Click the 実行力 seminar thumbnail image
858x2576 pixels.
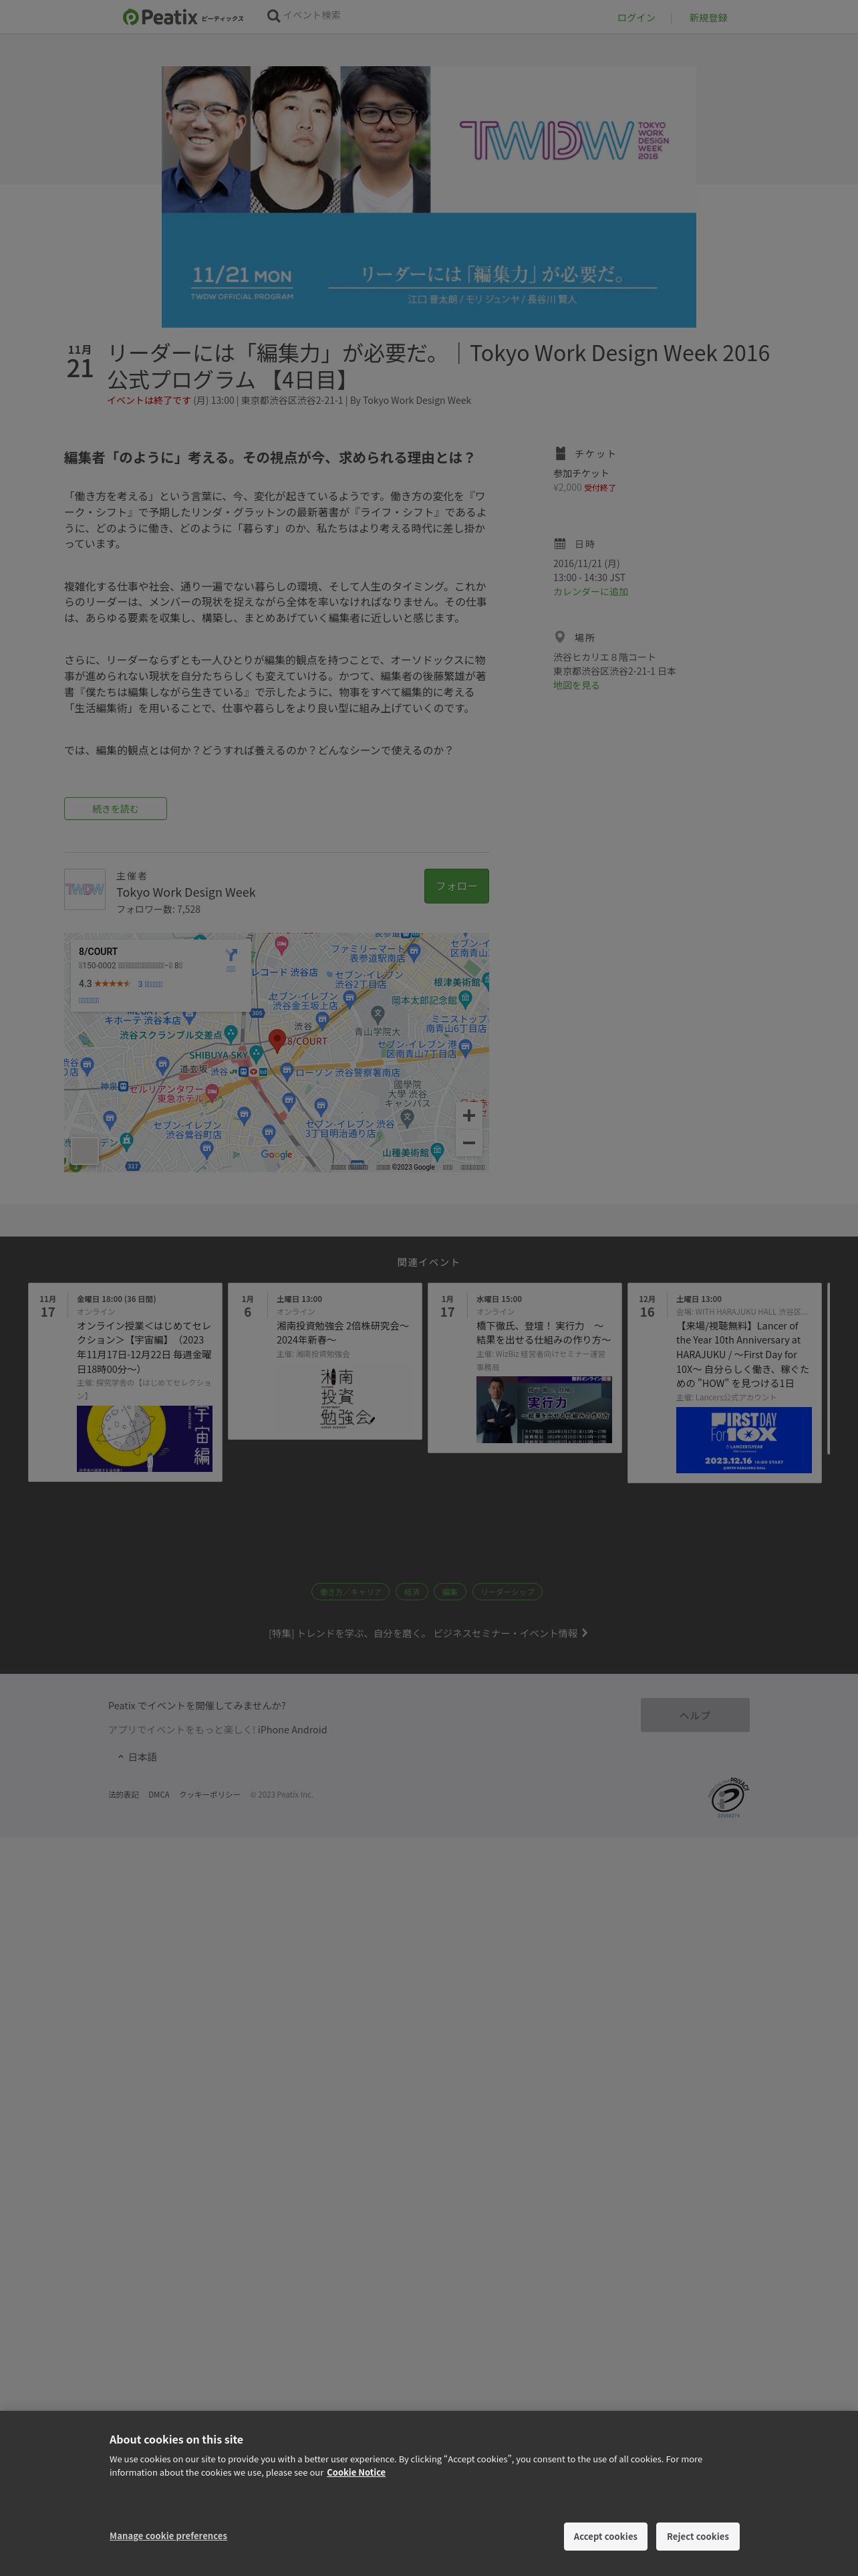543,1410
